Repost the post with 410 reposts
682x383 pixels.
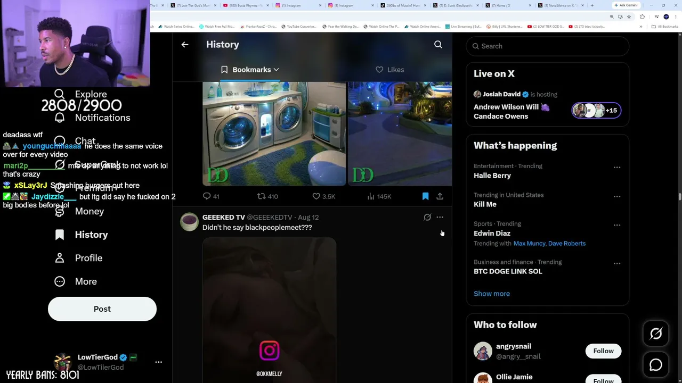(x=267, y=196)
